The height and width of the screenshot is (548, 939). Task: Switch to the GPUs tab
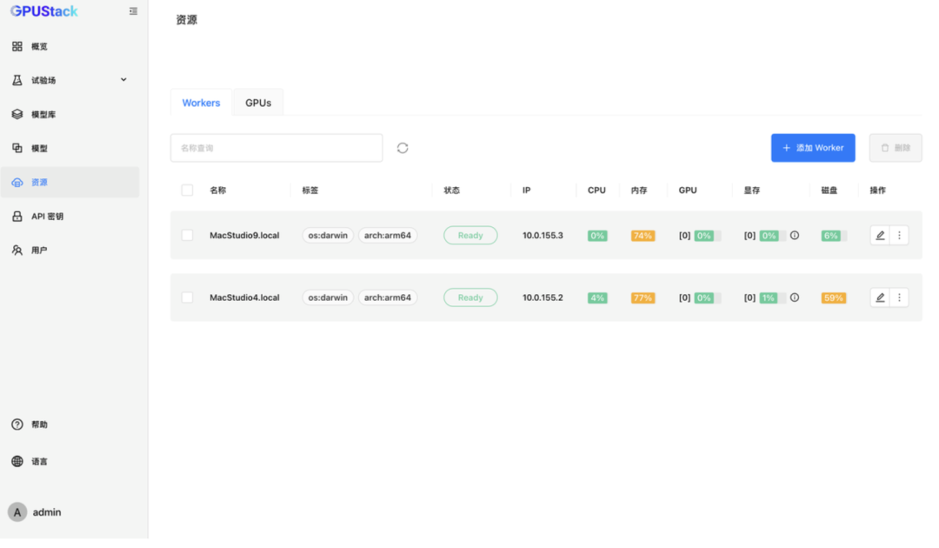point(258,103)
